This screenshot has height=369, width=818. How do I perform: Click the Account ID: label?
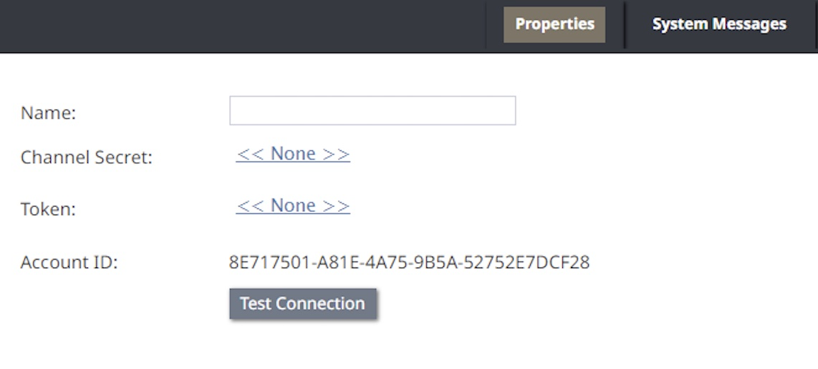69,262
